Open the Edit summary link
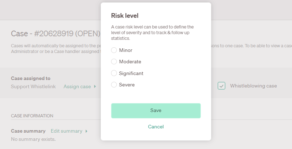 (67, 131)
